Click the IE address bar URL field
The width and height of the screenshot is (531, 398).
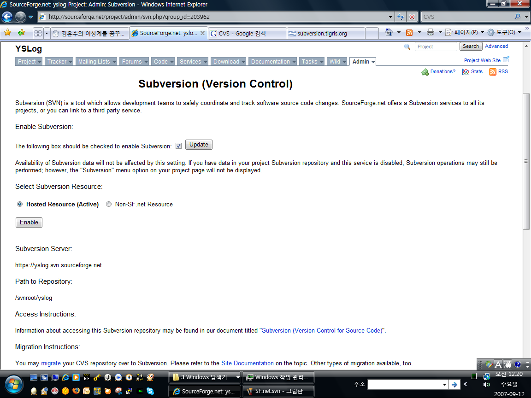(217, 17)
